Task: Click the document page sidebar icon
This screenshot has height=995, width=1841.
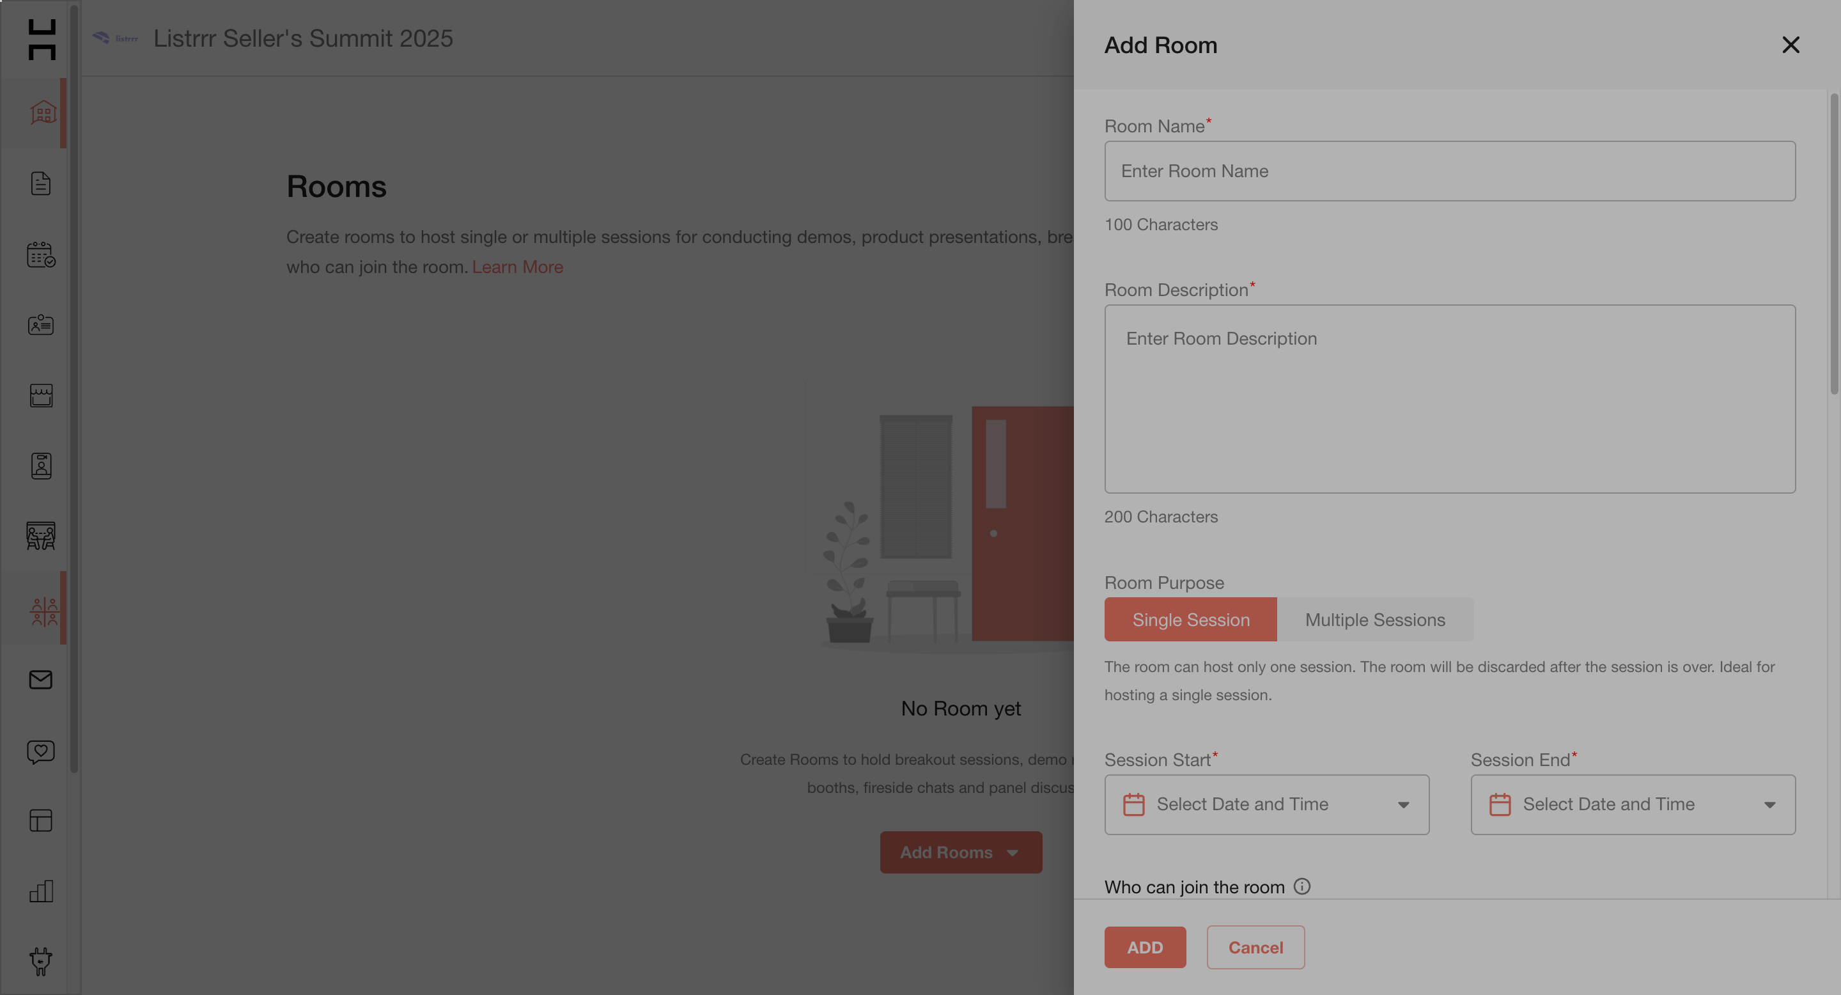Action: pos(41,183)
